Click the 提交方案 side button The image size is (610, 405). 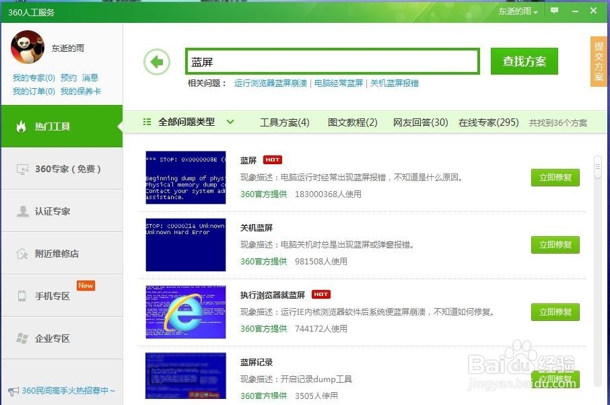(599, 61)
